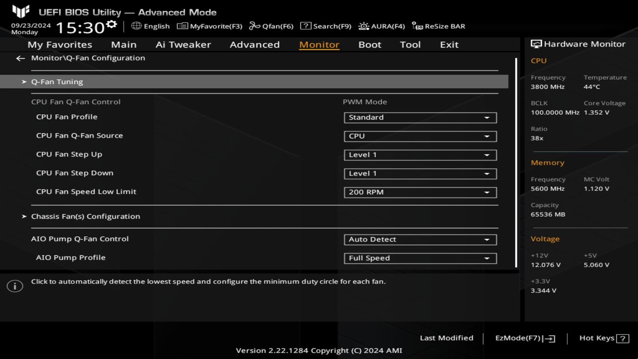This screenshot has width=638, height=359.
Task: Click the 09/23/2024 Monday date
Action: pyautogui.click(x=31, y=28)
